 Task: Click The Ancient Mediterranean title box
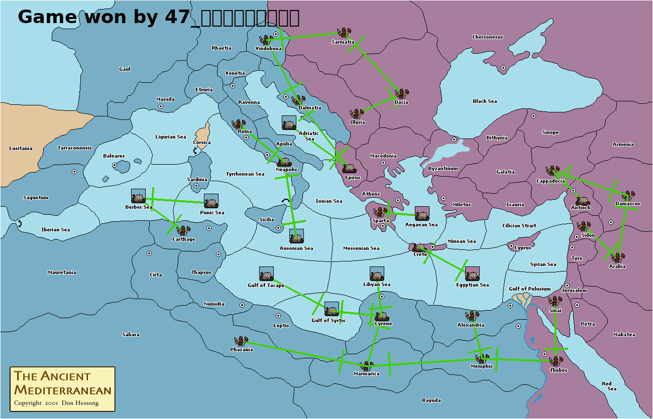tap(63, 389)
